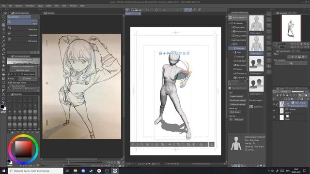The height and width of the screenshot is (174, 310).
Task: Toggle visibility of the 3D drawing figure layer
Action: point(274,104)
